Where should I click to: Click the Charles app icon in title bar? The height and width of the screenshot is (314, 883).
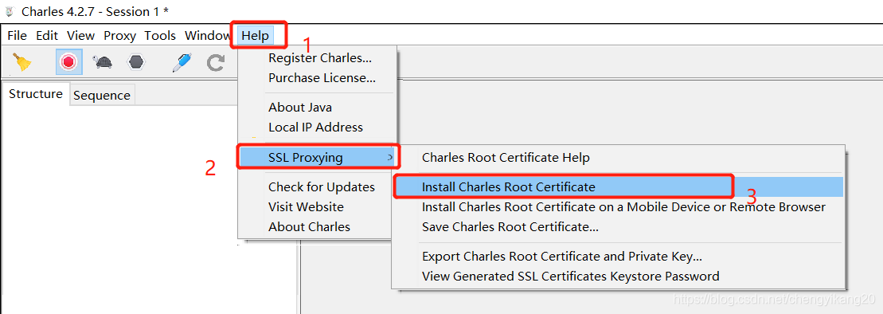(x=9, y=11)
